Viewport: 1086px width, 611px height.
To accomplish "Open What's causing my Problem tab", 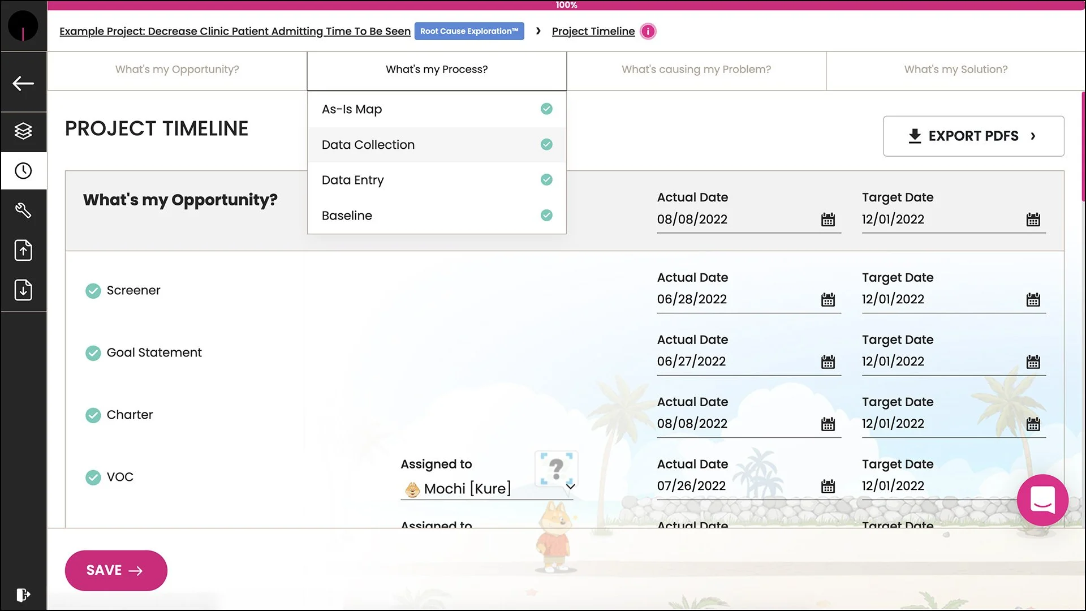I will [696, 70].
